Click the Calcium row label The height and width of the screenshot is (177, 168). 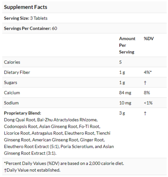click(x=12, y=93)
